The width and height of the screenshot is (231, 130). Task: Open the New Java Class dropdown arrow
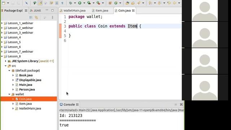120,3
